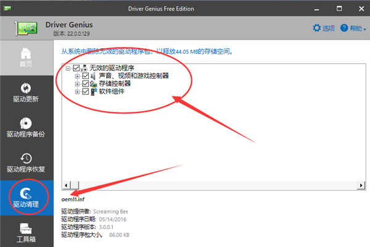Viewport: 370px width, 247px height.
Task: Uncheck the 无效的驱动程序 root checkbox
Action: (x=76, y=69)
